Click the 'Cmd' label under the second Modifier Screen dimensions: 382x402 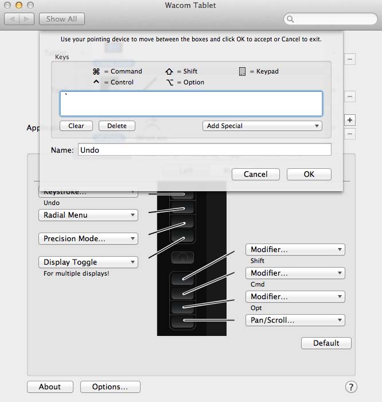click(x=258, y=284)
